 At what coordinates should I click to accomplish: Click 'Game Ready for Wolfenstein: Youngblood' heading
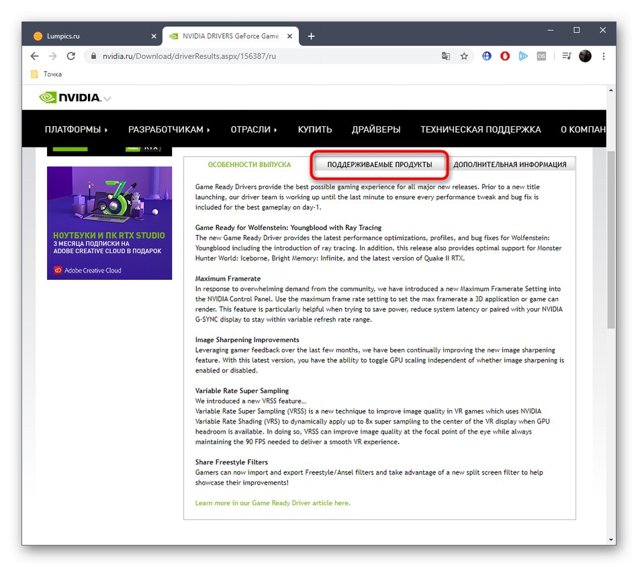(289, 227)
